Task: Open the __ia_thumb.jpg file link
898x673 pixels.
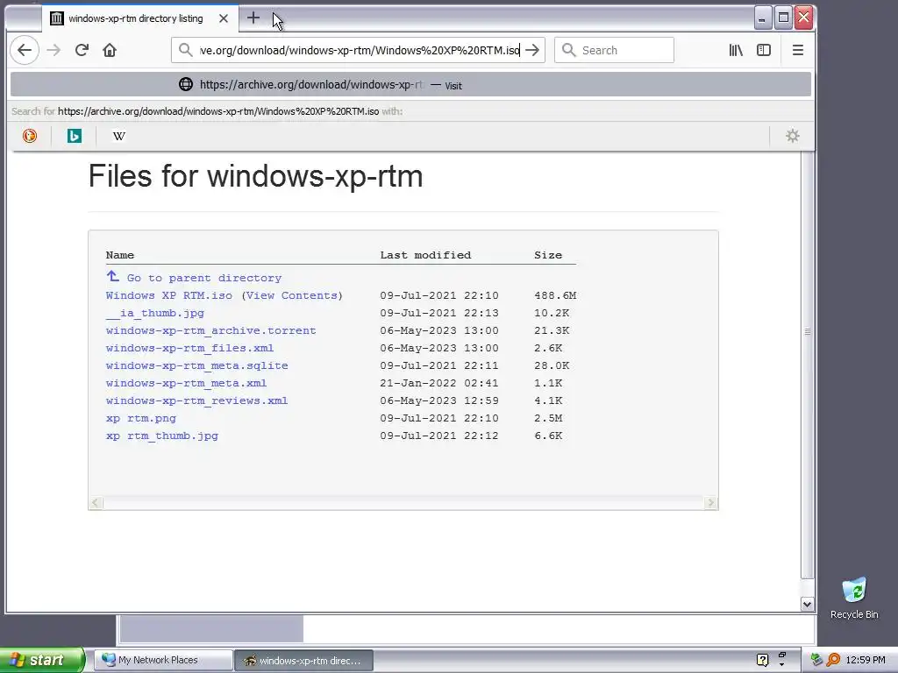Action: (x=155, y=314)
